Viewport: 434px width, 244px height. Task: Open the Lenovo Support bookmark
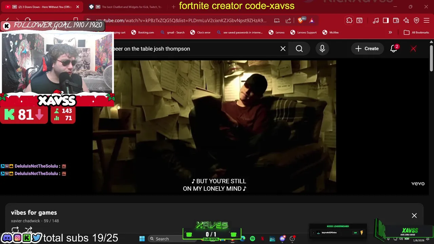click(303, 33)
